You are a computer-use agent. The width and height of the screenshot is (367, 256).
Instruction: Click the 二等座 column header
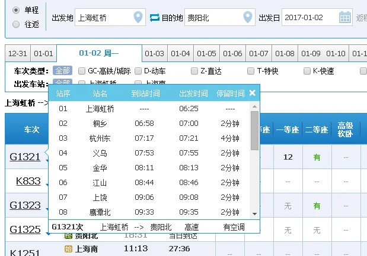pyautogui.click(x=317, y=129)
